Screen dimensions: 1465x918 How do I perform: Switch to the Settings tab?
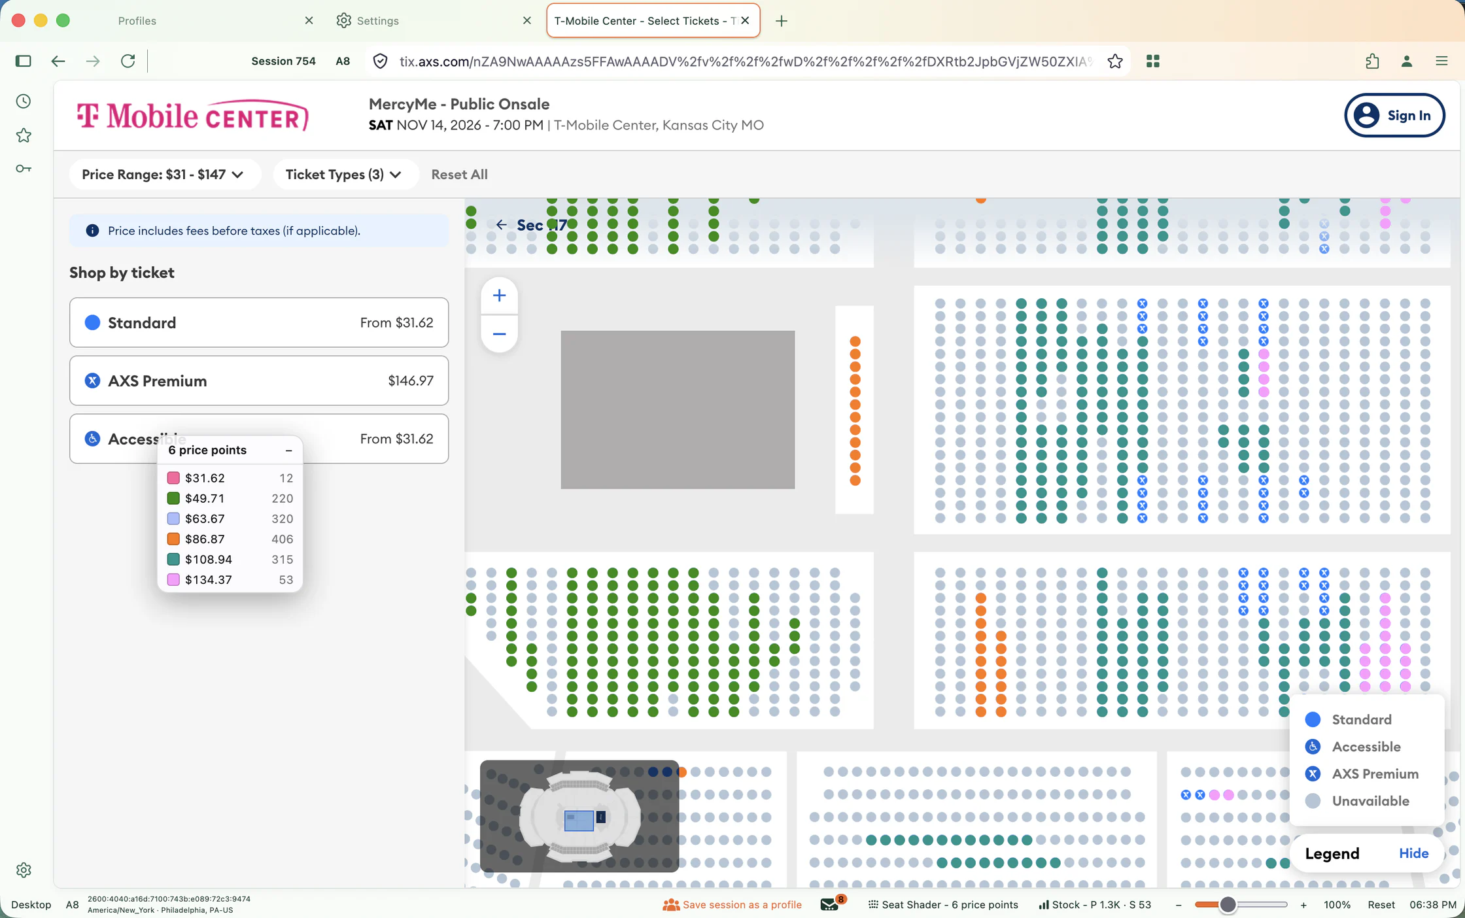pos(378,21)
